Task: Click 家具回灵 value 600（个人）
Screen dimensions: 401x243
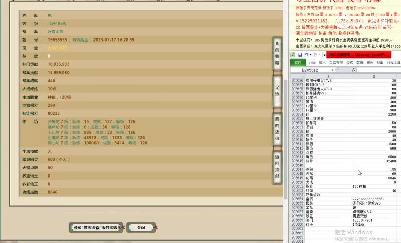Action: point(59,159)
